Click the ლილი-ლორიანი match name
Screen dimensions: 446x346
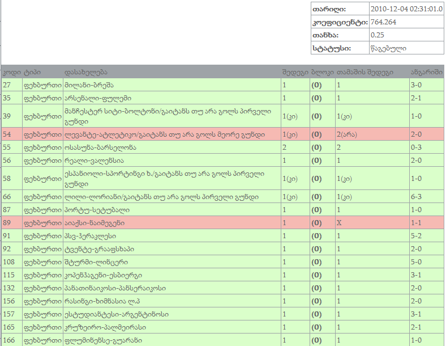tap(161, 197)
